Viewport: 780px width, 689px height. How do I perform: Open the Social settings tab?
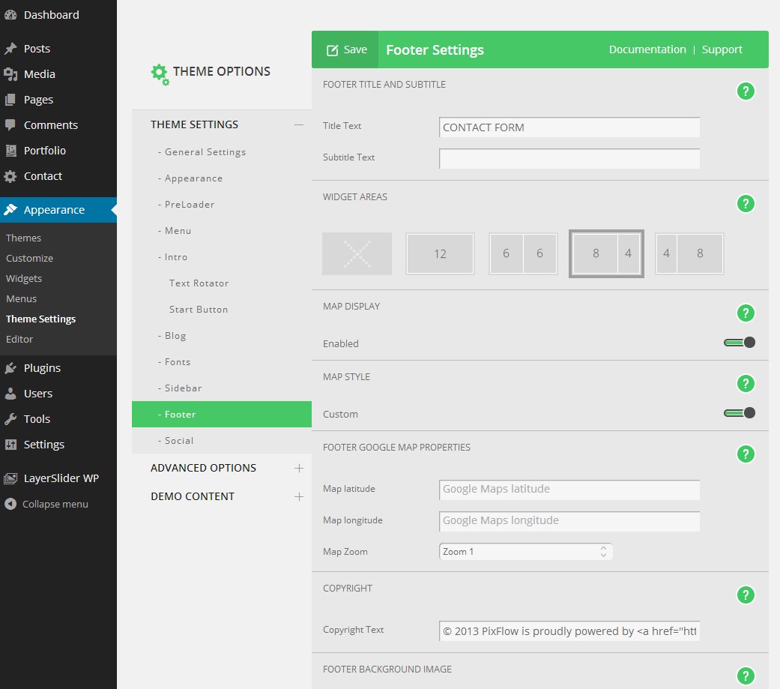179,441
